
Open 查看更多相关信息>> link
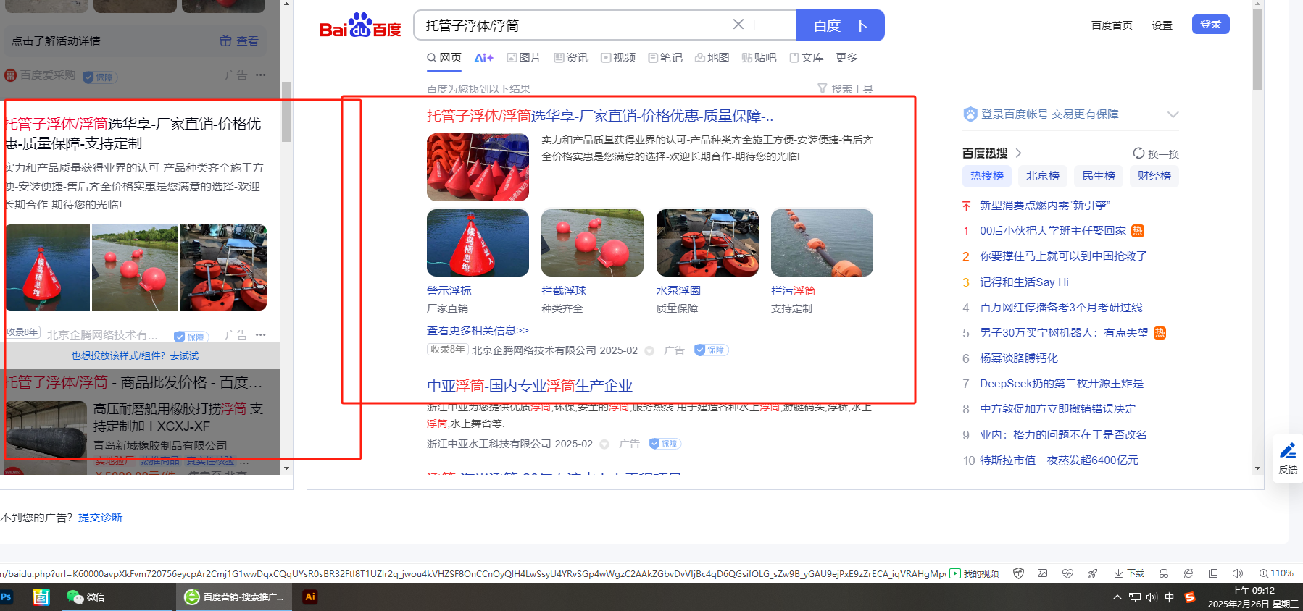pos(478,331)
